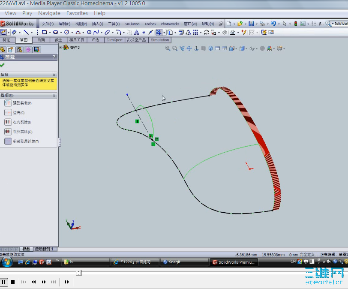
Task: Click the Zoom to Area view icon
Action: tap(175, 48)
